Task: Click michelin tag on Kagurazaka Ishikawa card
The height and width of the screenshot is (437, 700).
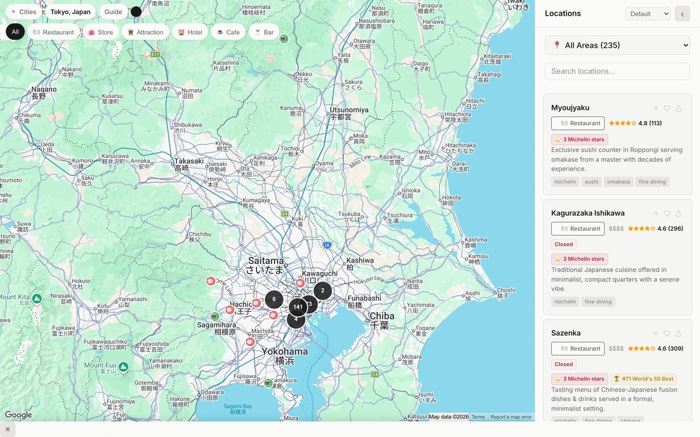Action: pos(565,302)
